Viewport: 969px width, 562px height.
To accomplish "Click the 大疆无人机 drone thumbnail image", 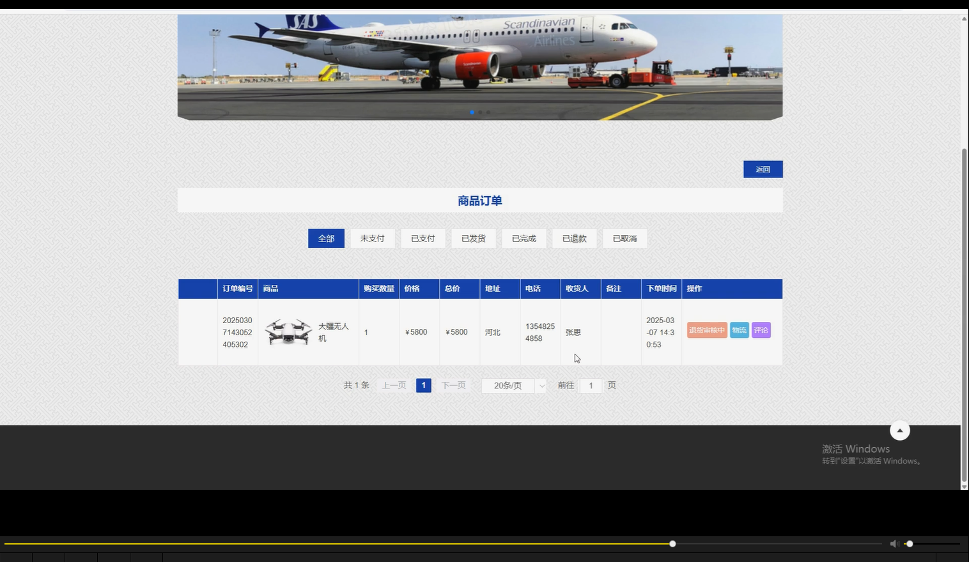I will [x=288, y=332].
